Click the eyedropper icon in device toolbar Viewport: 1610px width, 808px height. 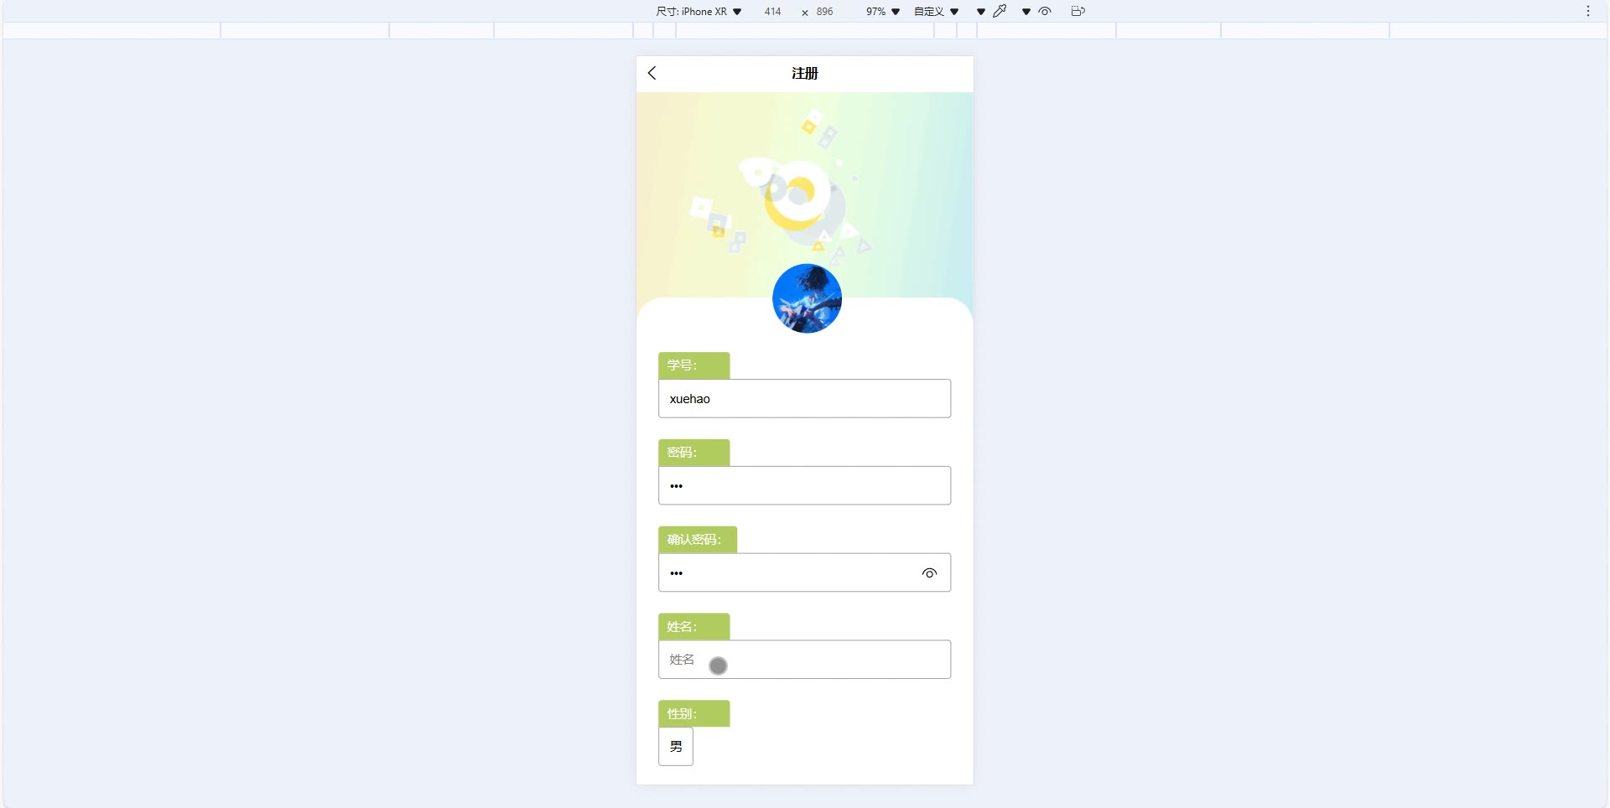click(1000, 11)
